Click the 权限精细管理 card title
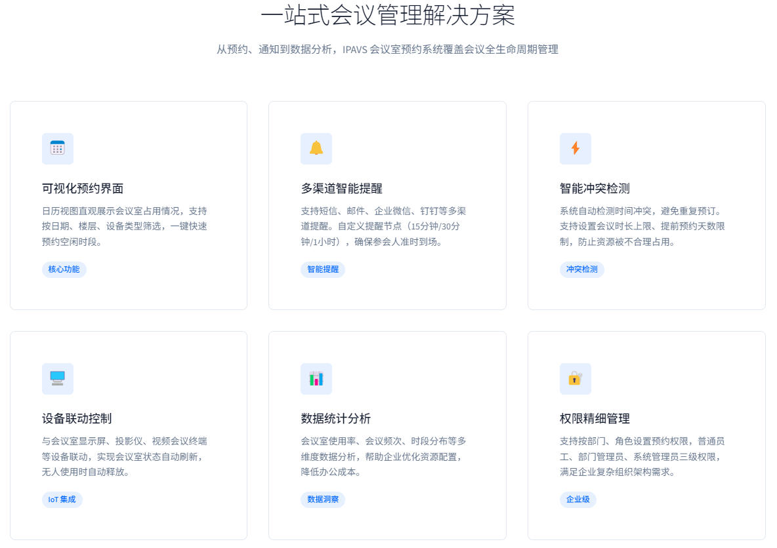Viewport: 777px width, 548px height. tap(595, 419)
